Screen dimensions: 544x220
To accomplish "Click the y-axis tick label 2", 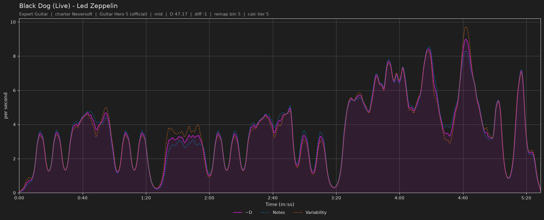I will tap(15, 159).
